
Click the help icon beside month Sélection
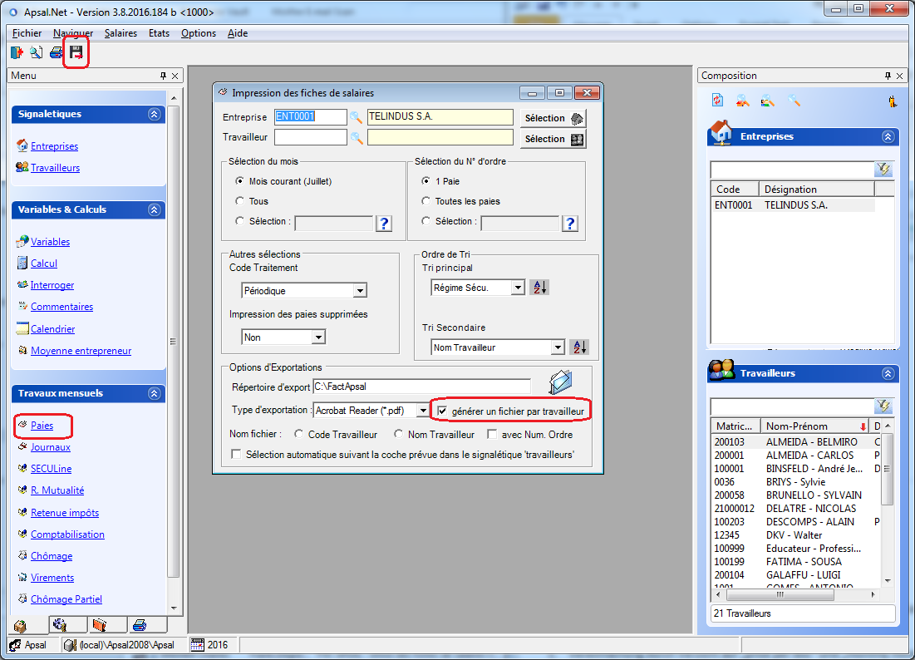coord(383,223)
